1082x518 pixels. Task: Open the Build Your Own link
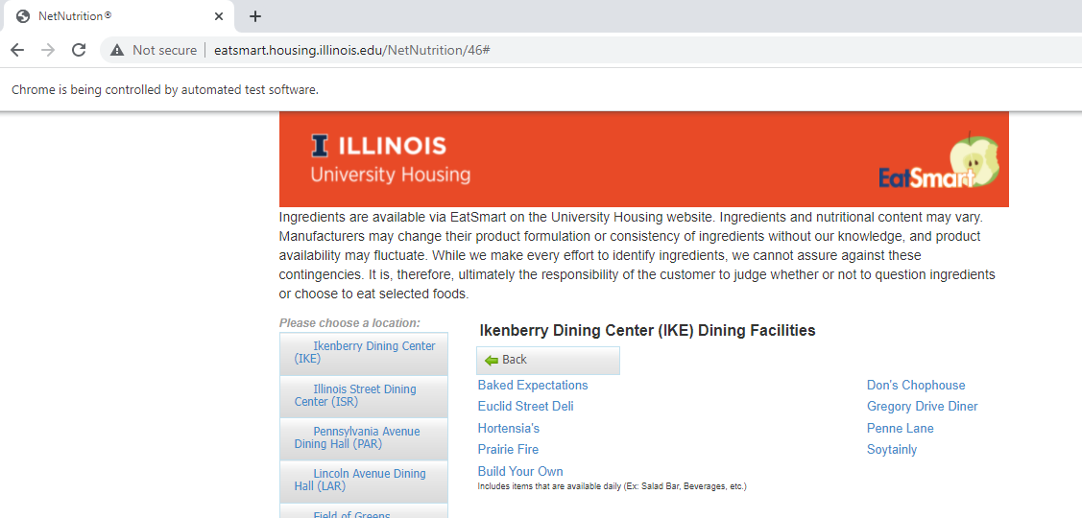pos(520,472)
